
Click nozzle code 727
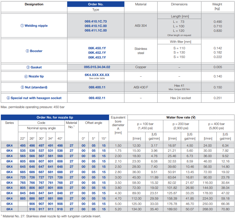(x=41, y=177)
